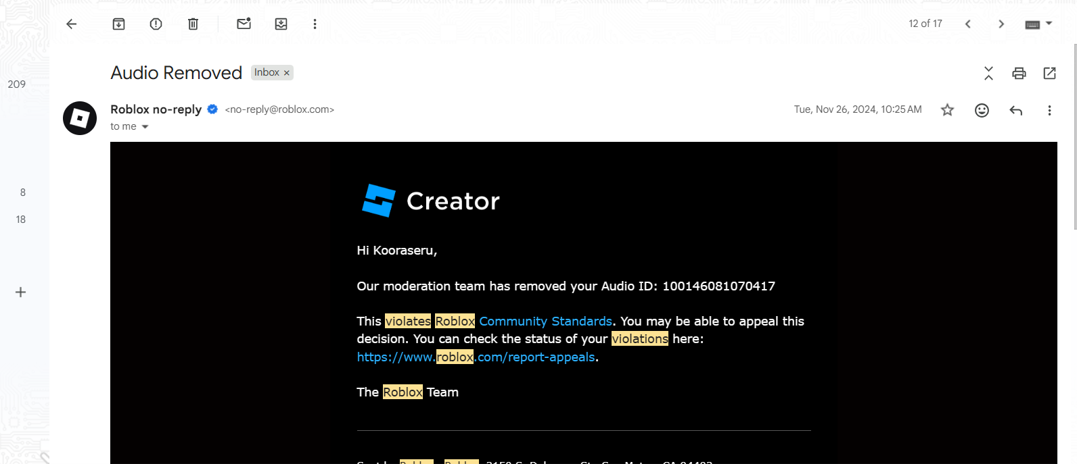Click sidebar count 18

(x=21, y=220)
